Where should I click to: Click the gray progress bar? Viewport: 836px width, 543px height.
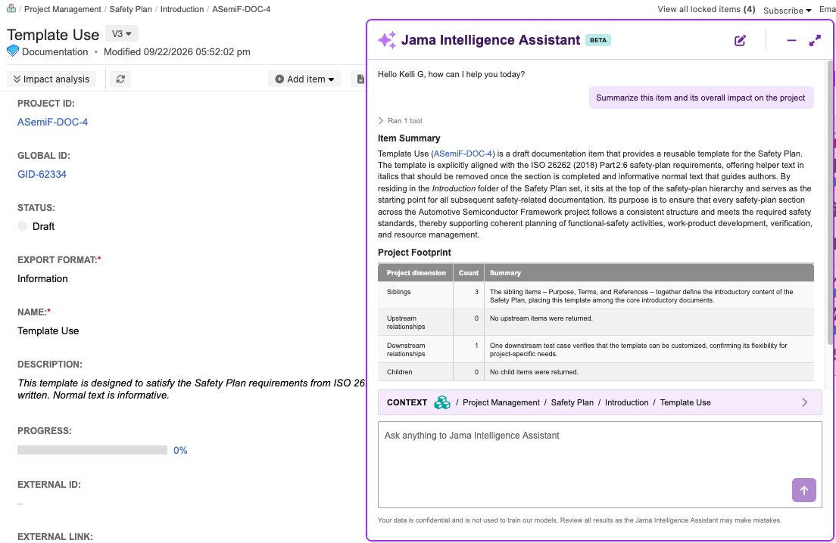click(92, 451)
